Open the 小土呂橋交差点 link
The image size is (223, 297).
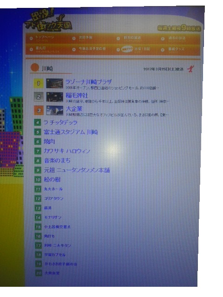(x=58, y=226)
